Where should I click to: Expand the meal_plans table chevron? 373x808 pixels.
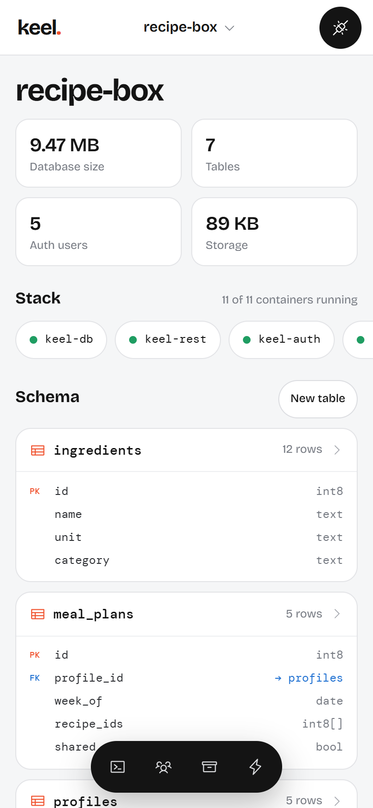pyautogui.click(x=337, y=614)
